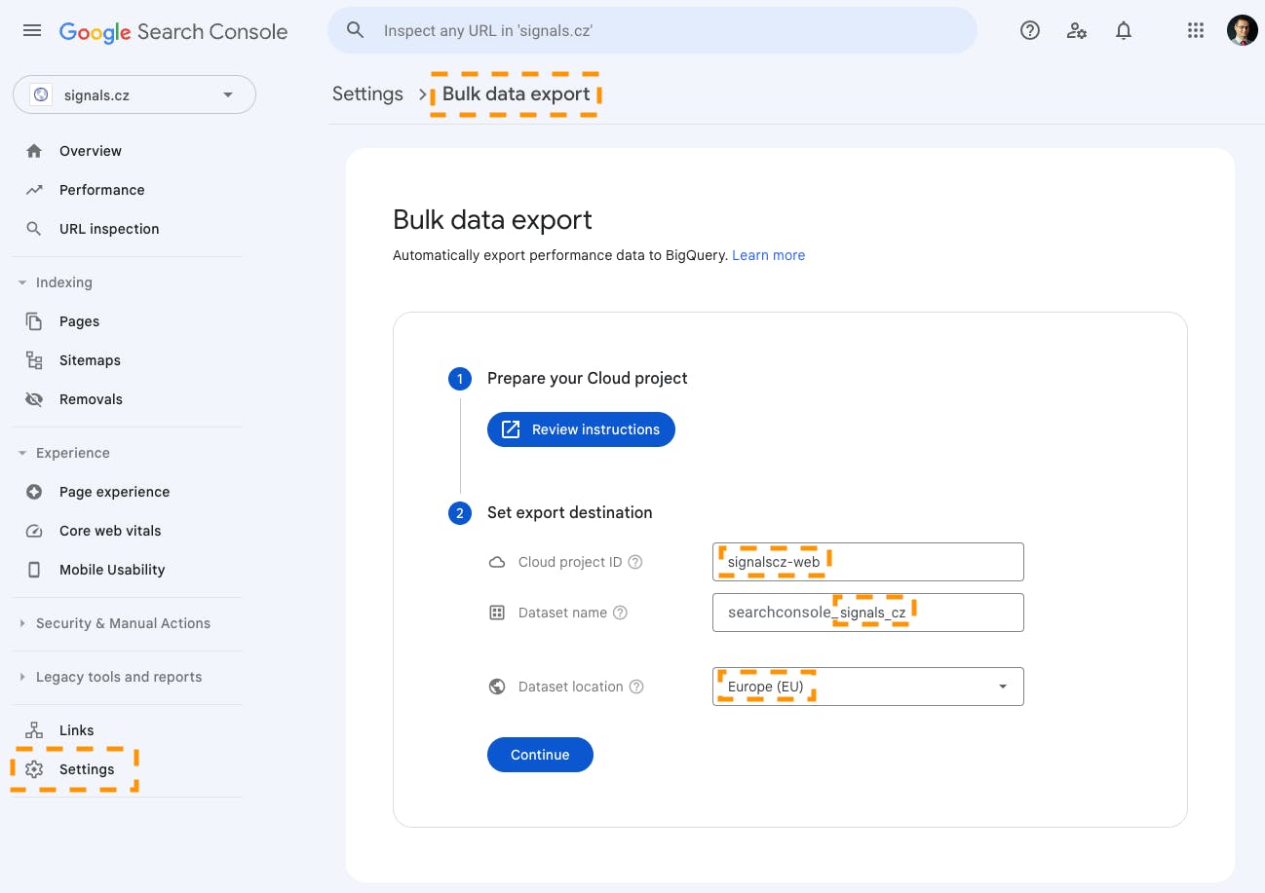Screen dimensions: 1265x893
Task: Open Links in the sidebar
Action: [x=76, y=730]
